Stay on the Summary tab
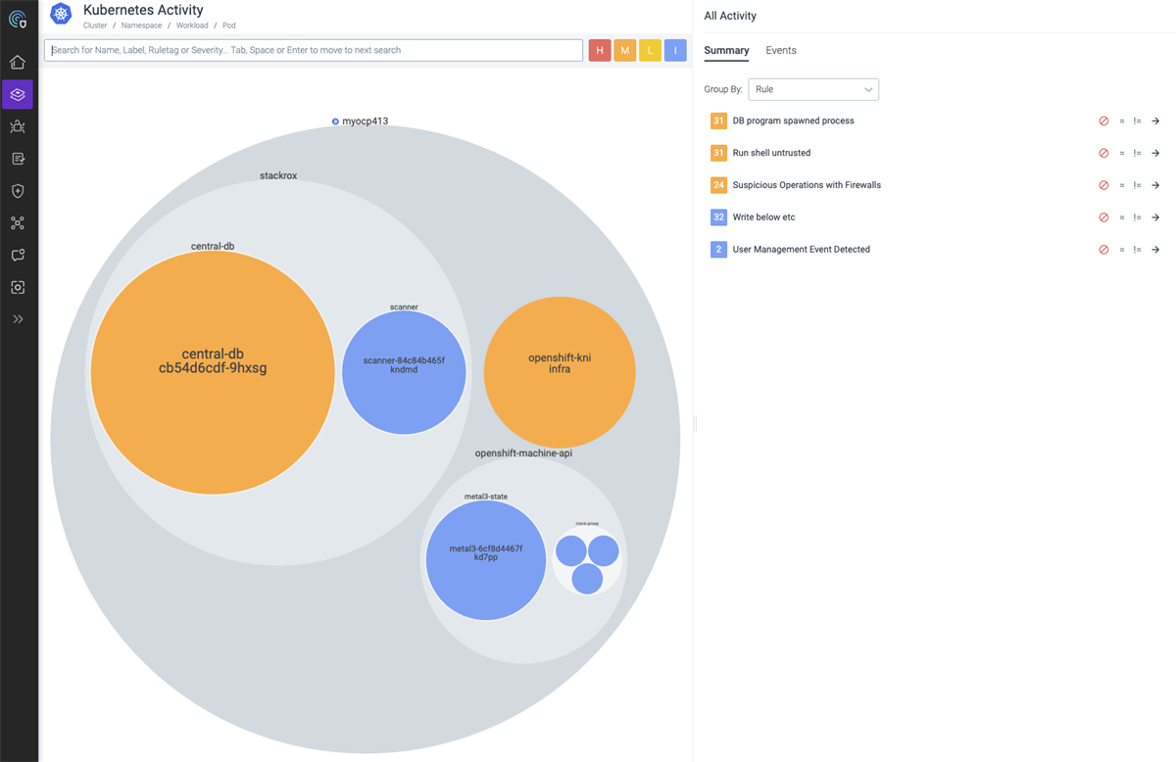1176x762 pixels. 726,50
